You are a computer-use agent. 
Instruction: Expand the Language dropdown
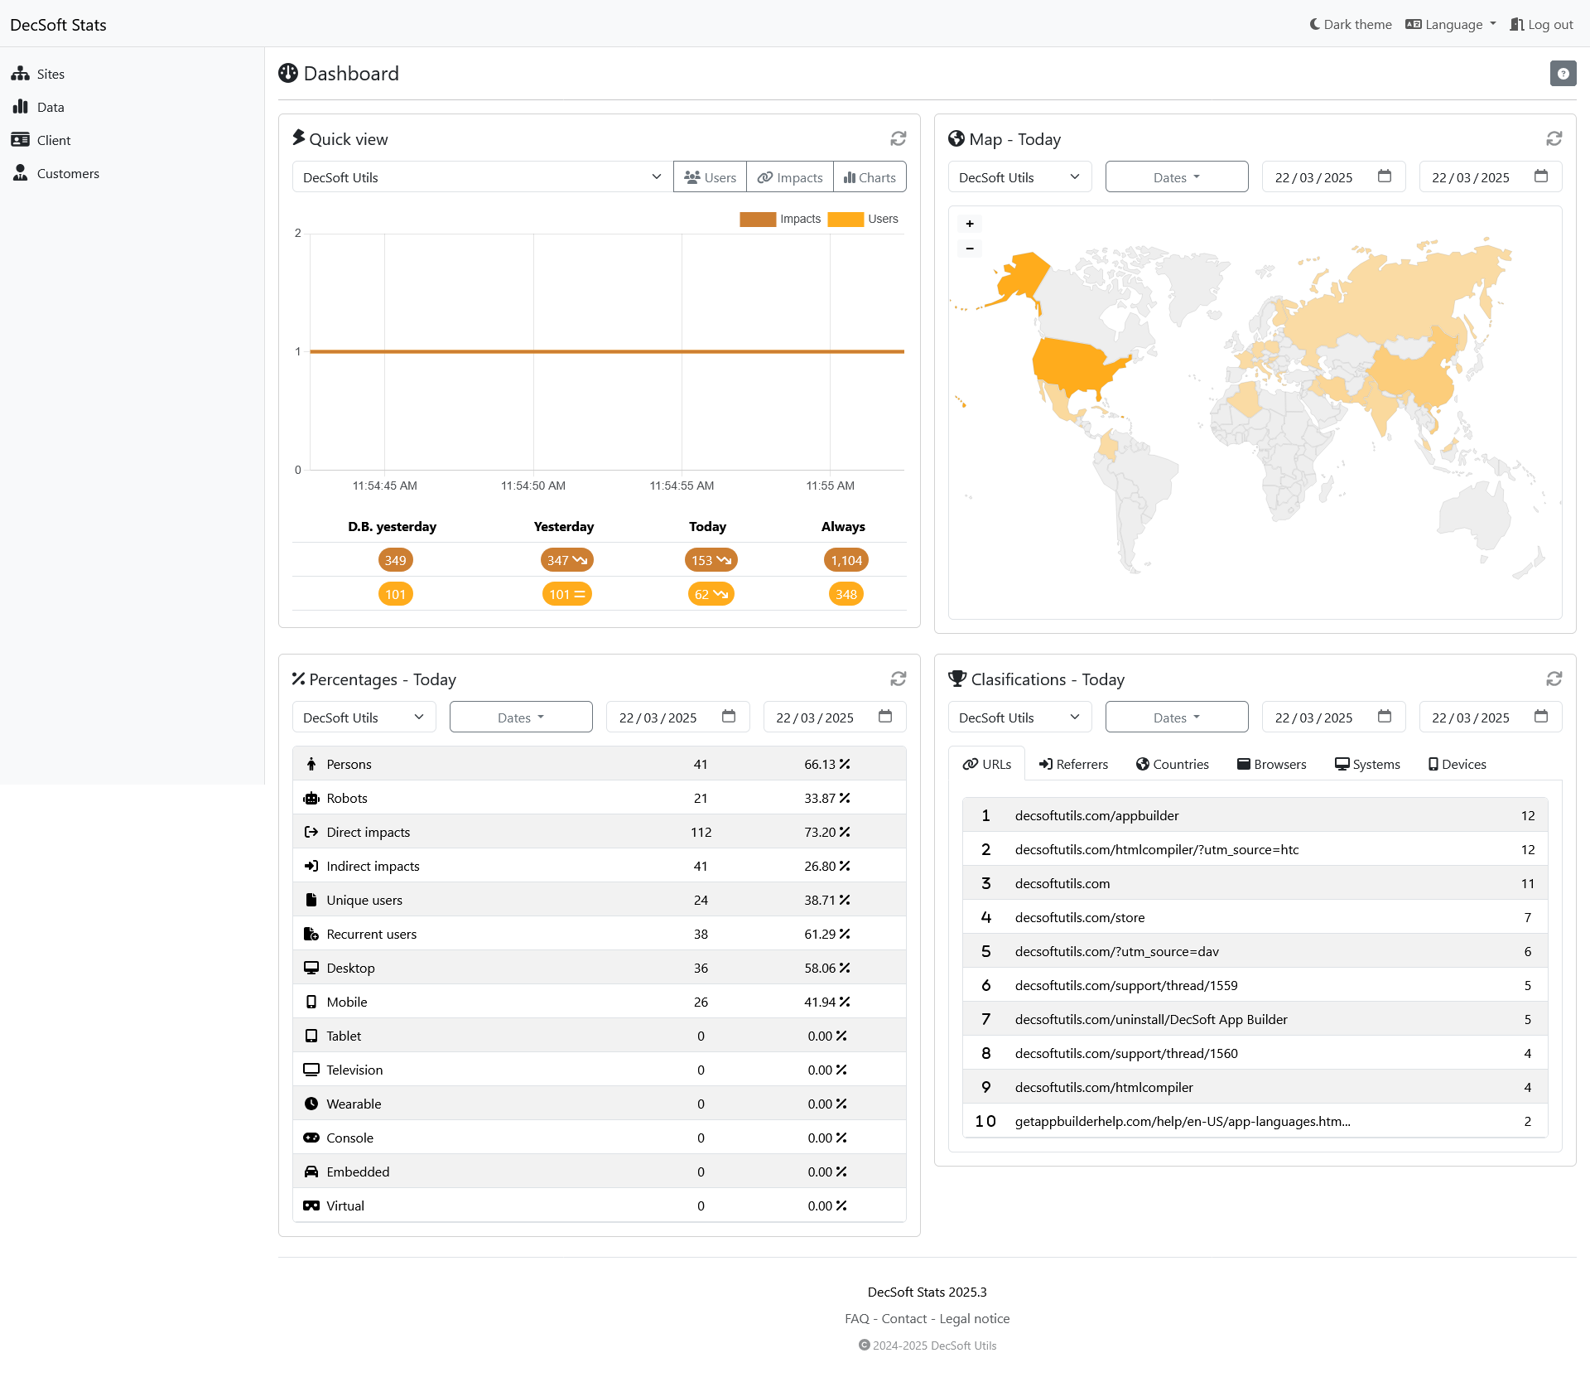pyautogui.click(x=1451, y=24)
